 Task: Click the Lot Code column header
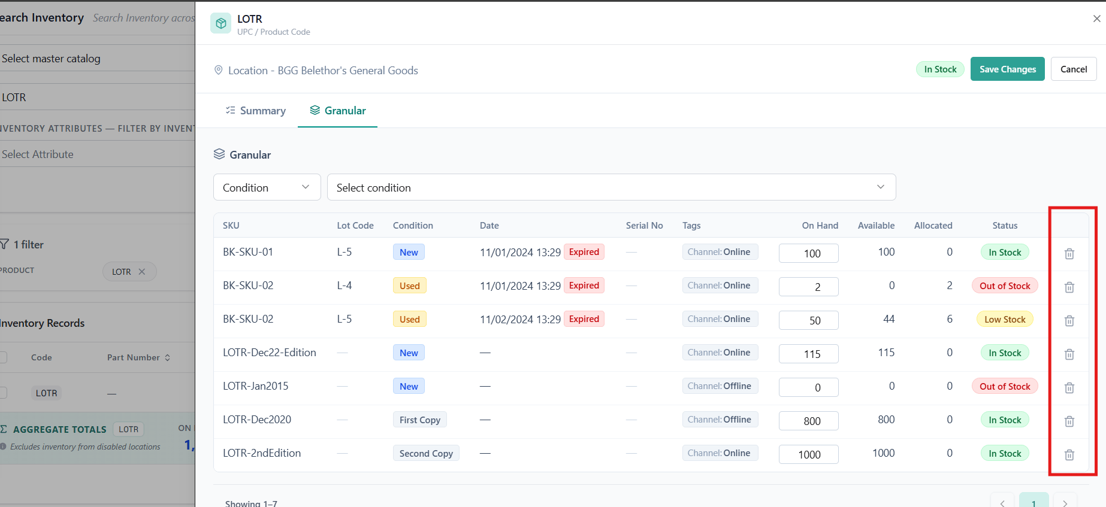coord(355,226)
